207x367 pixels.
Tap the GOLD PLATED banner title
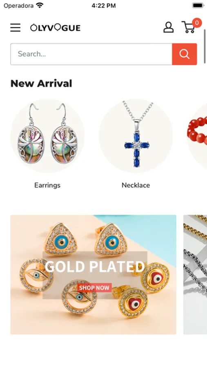tap(95, 266)
